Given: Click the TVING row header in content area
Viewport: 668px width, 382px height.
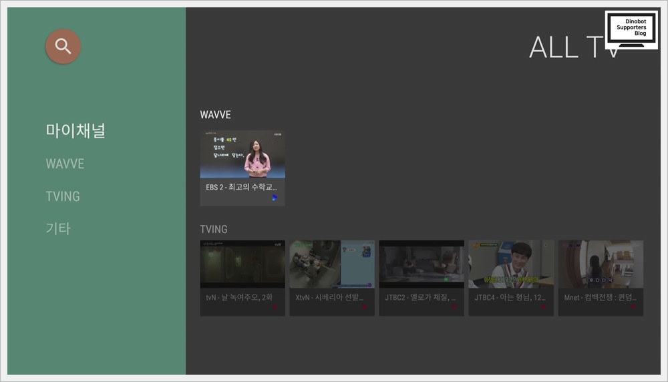Looking at the screenshot, I should pos(214,229).
